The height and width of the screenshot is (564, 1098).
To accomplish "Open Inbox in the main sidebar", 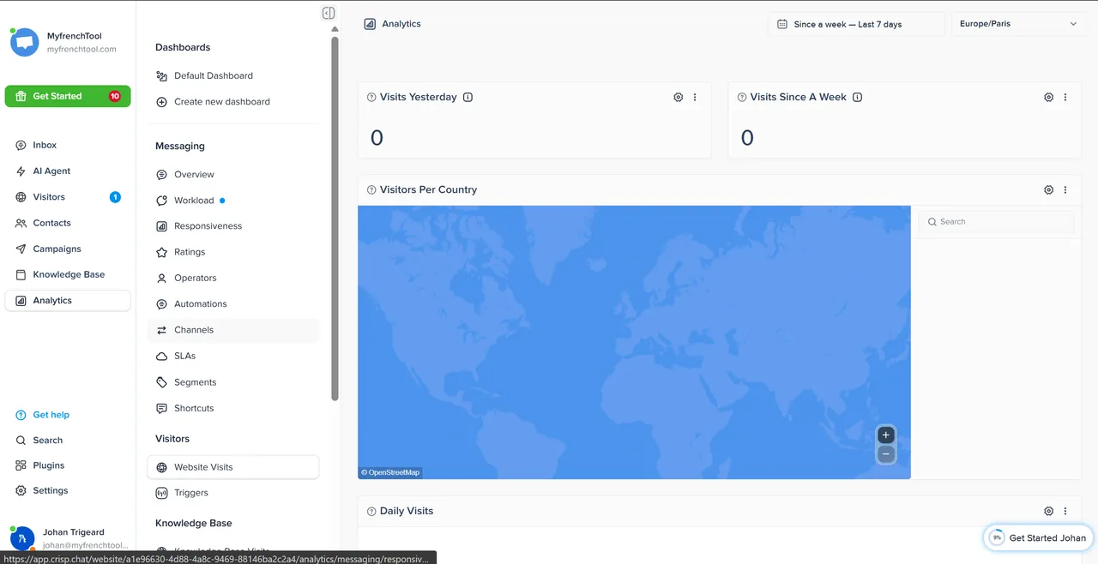I will click(x=68, y=145).
